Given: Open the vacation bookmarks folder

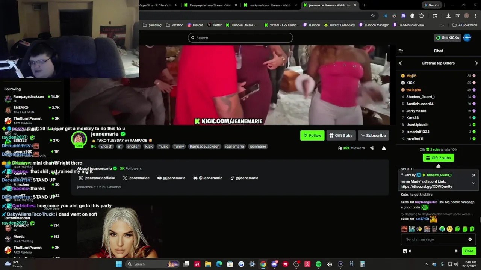Looking at the screenshot, I should (175, 25).
